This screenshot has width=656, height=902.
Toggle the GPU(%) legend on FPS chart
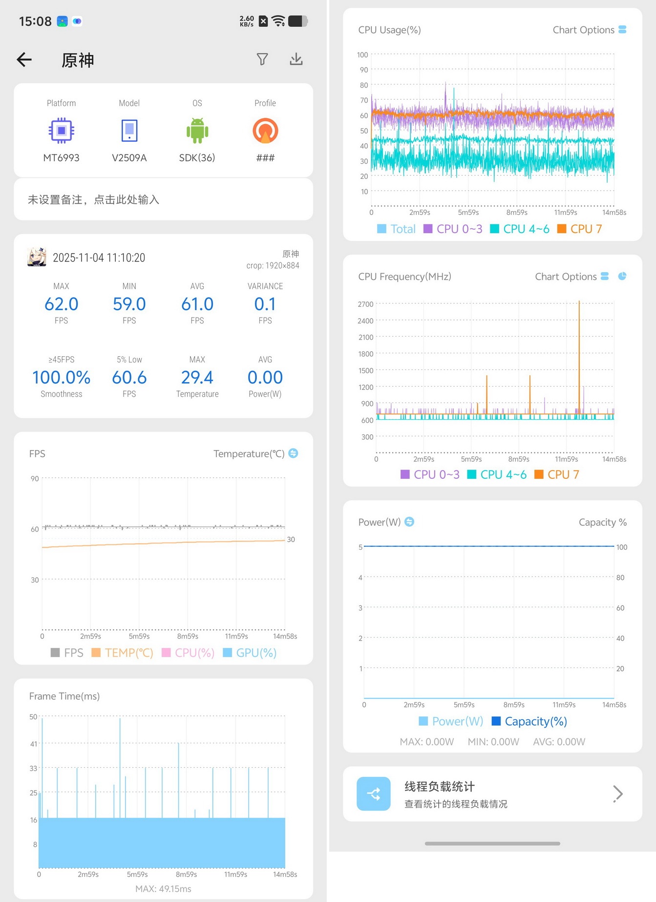click(x=250, y=652)
